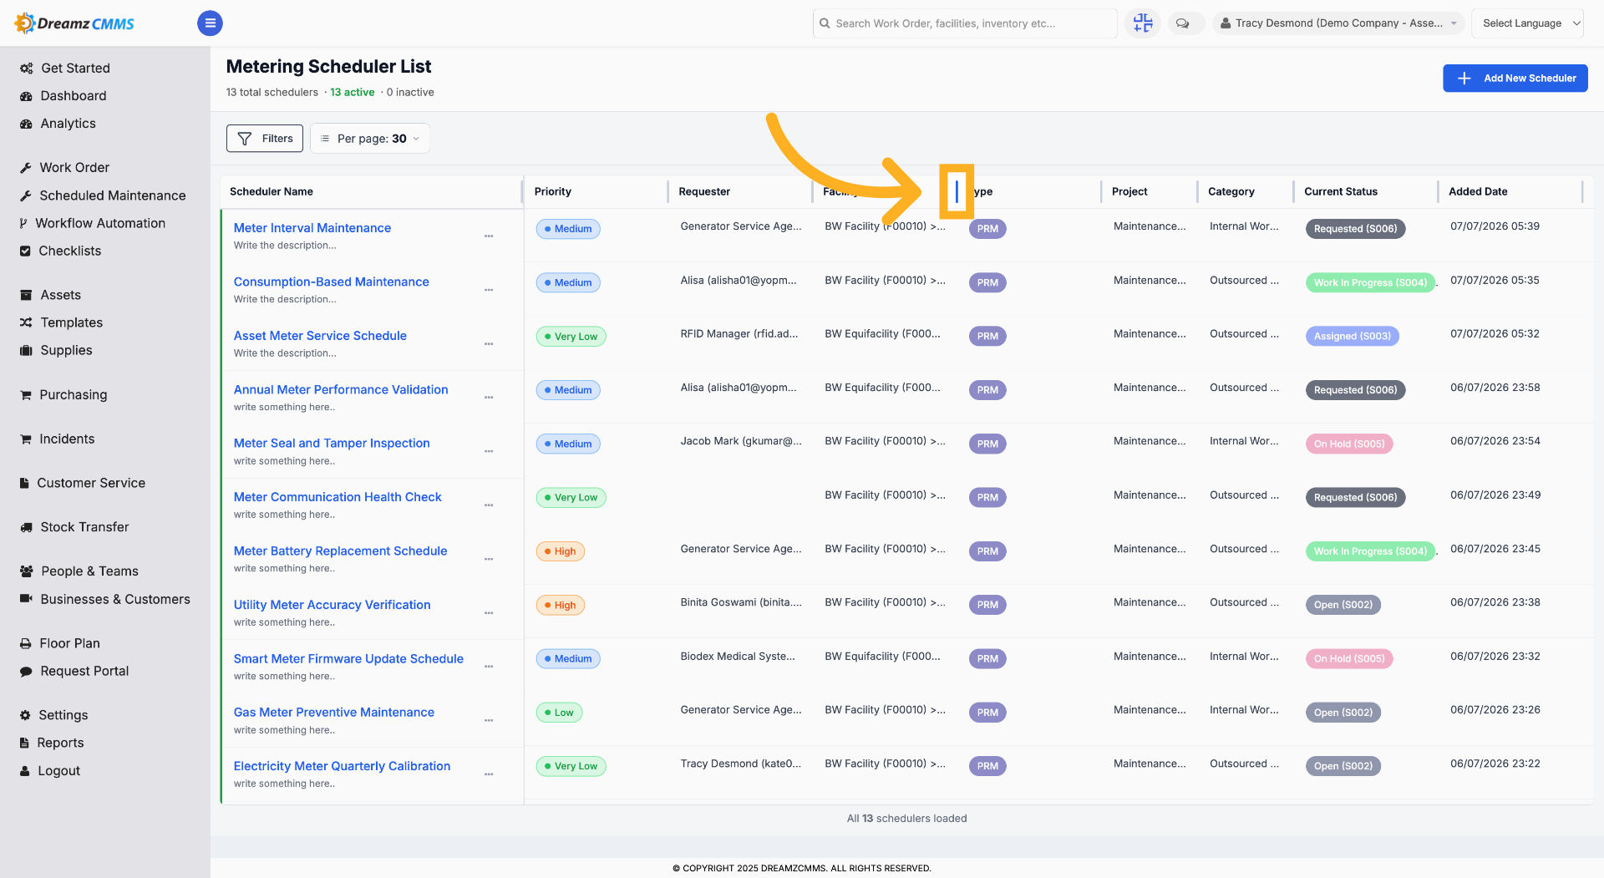Click date 07/07/2026 05:39 cell
The height and width of the screenshot is (878, 1604).
[x=1495, y=226]
